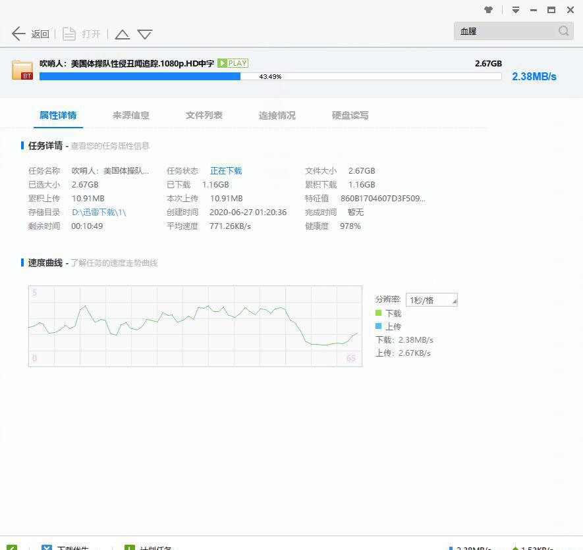
Task: Click the search magnifier icon
Action: [x=564, y=31]
